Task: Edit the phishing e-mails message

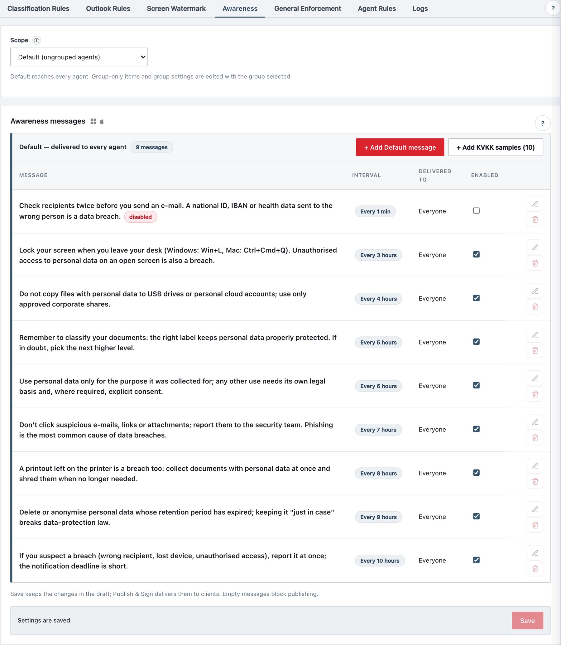Action: click(x=535, y=422)
